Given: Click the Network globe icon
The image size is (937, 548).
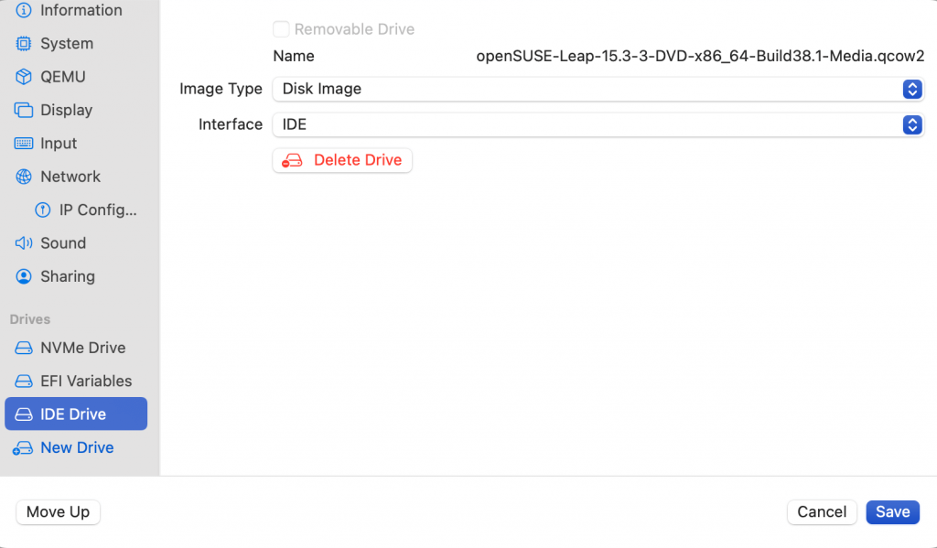Looking at the screenshot, I should (x=23, y=177).
